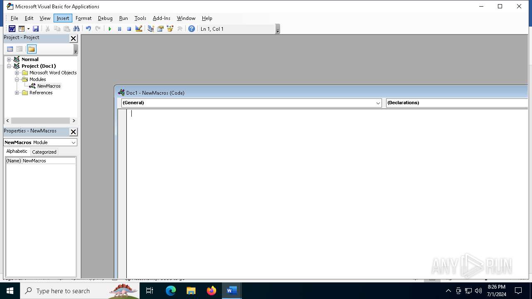
Task: Open the Project Explorer toolbar icon
Action: point(150,29)
